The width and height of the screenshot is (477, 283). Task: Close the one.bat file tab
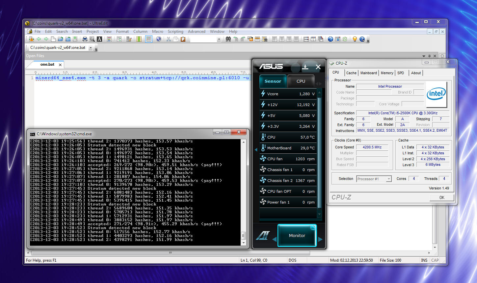click(x=60, y=65)
